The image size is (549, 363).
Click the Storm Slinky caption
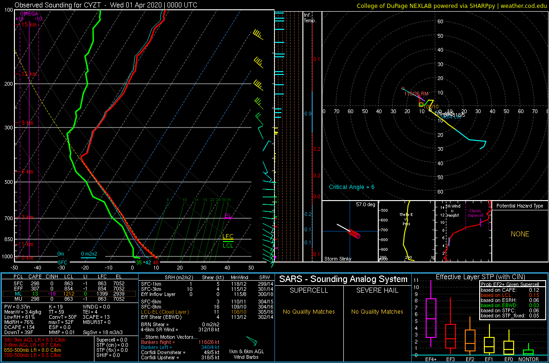tap(338, 259)
